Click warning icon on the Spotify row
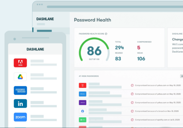This screenshot has width=183, height=128. tap(132, 120)
